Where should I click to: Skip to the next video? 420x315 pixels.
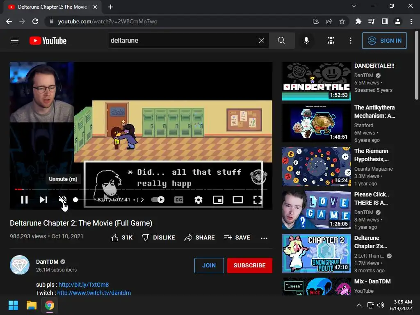[x=43, y=200]
